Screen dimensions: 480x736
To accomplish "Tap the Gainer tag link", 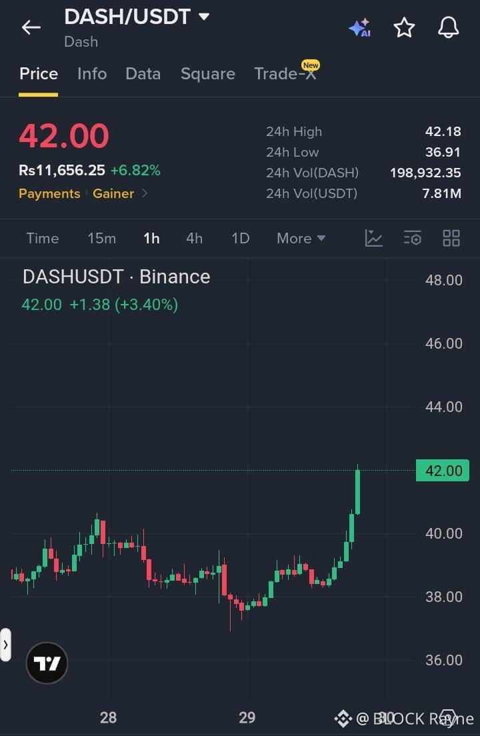I will point(113,193).
